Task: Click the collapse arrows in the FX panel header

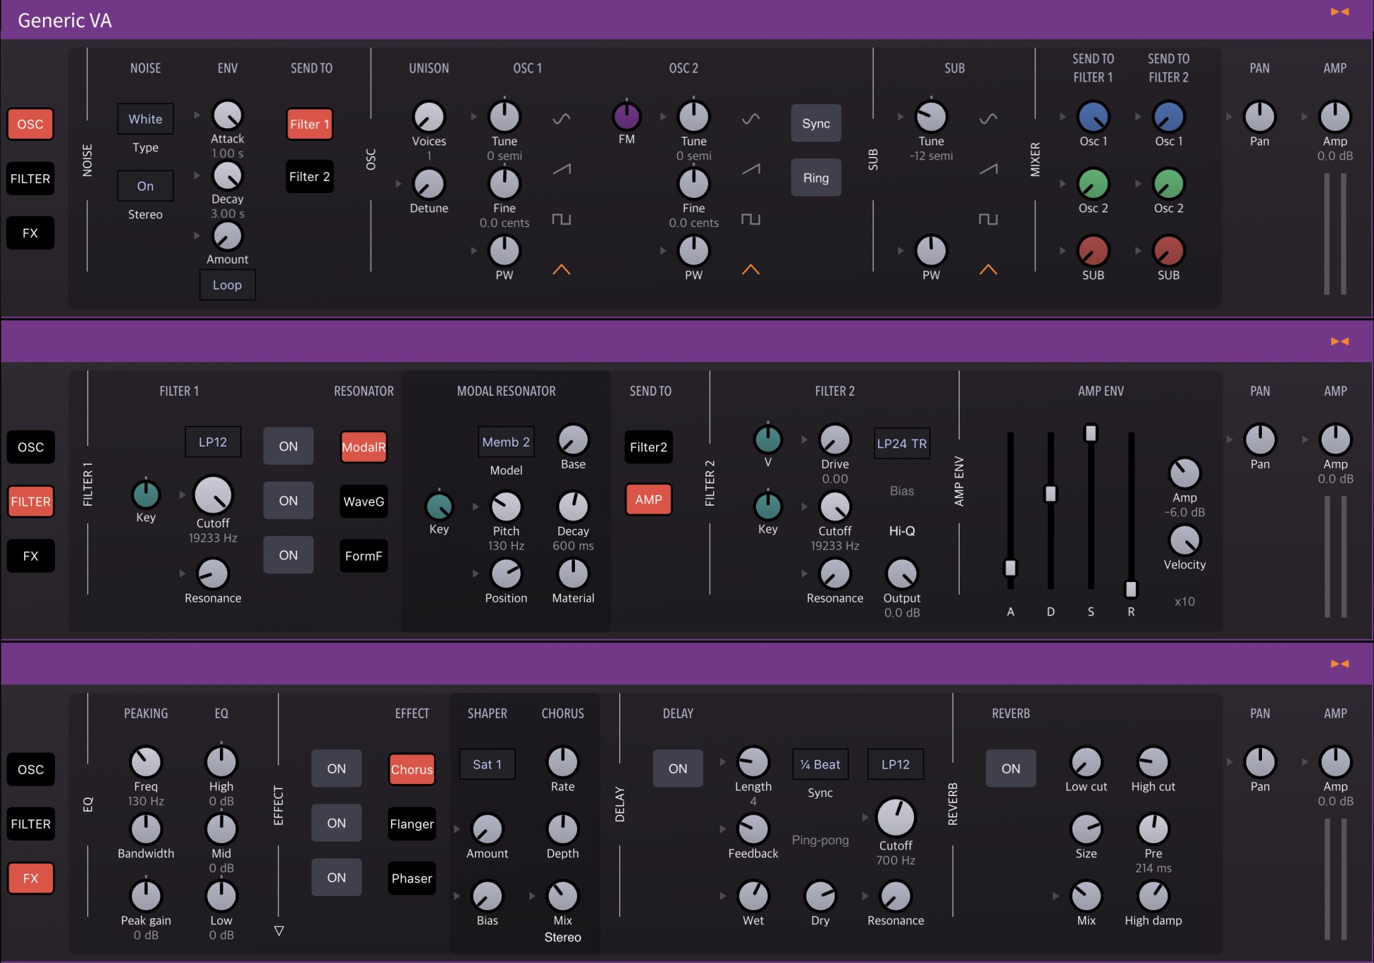Action: tap(1340, 664)
